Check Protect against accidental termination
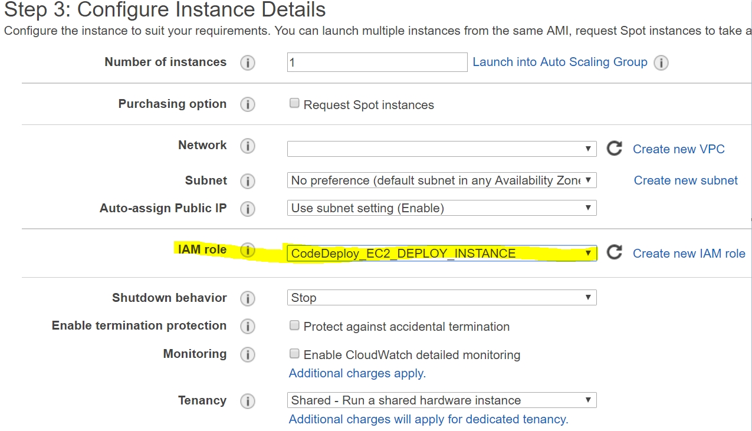Image resolution: width=752 pixels, height=431 pixels. point(294,325)
